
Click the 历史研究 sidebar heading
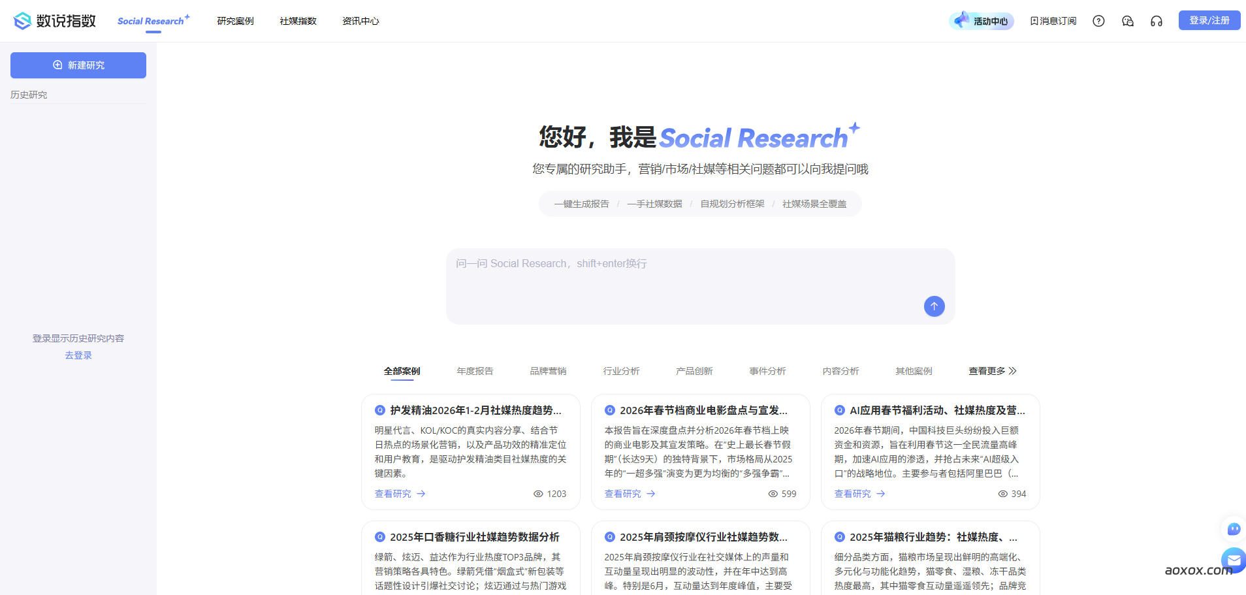[29, 95]
